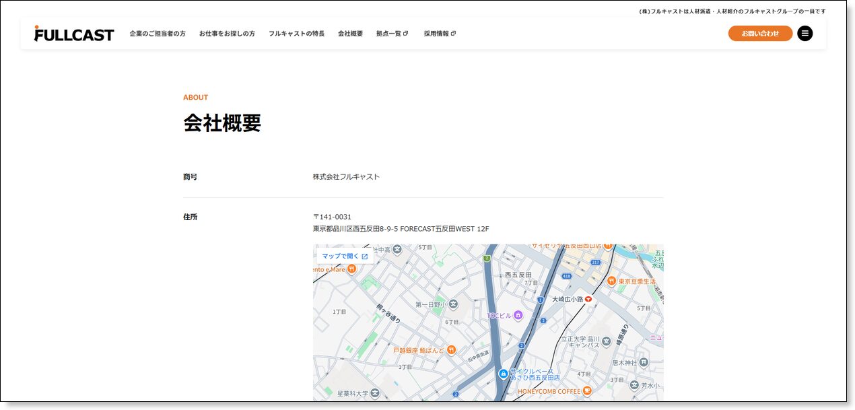This screenshot has width=855, height=410.
Task: Open 企業のご担当者の方 menu
Action: point(158,34)
